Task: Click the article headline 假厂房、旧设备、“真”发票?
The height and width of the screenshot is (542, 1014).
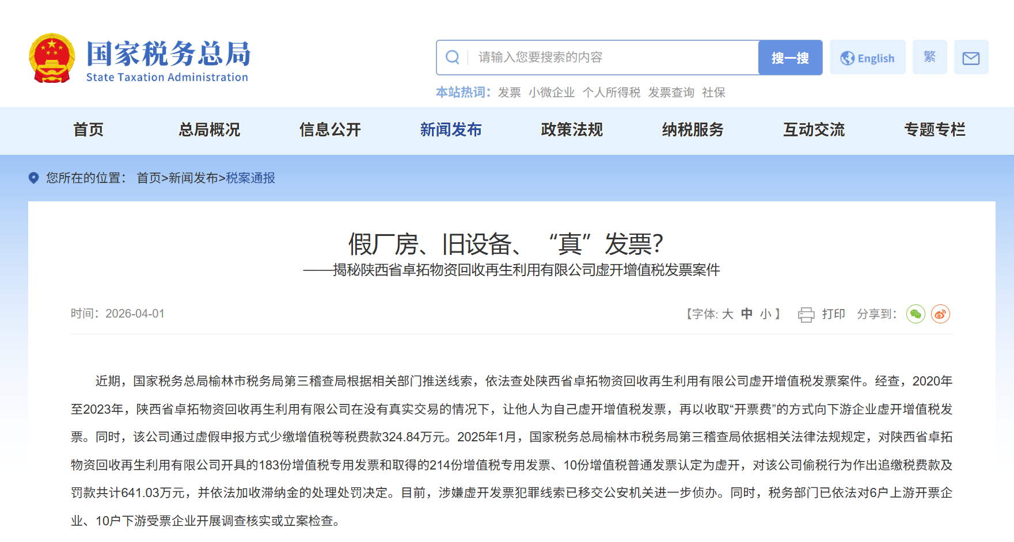Action: coord(506,244)
